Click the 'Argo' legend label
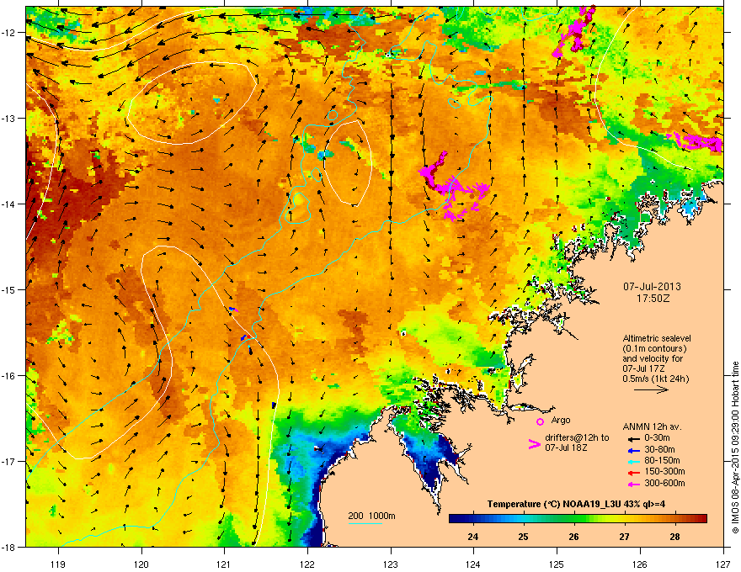The height and width of the screenshot is (572, 741). click(561, 420)
